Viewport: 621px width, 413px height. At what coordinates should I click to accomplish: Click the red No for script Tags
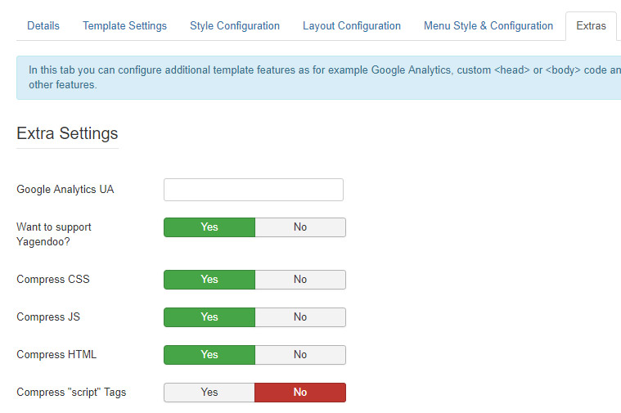coord(300,393)
